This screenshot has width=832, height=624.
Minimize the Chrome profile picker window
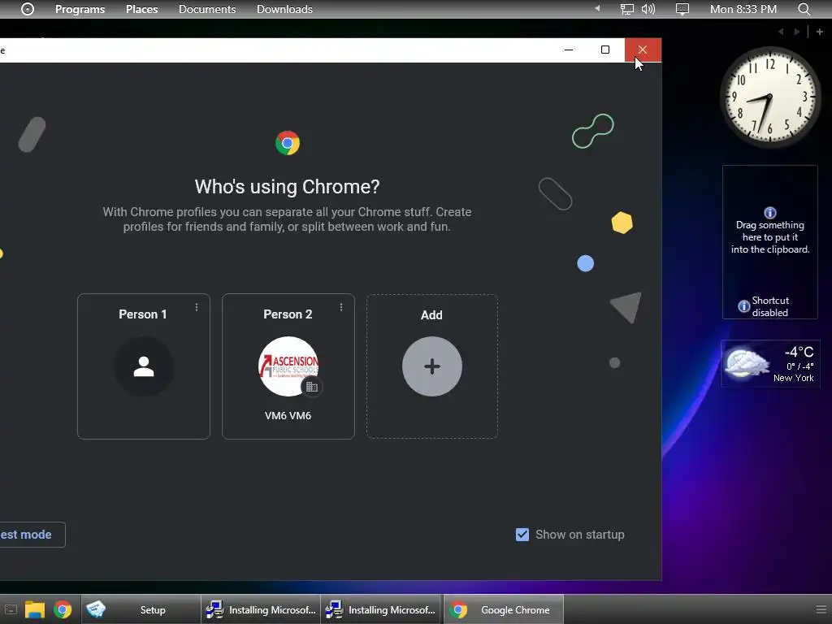click(x=569, y=50)
